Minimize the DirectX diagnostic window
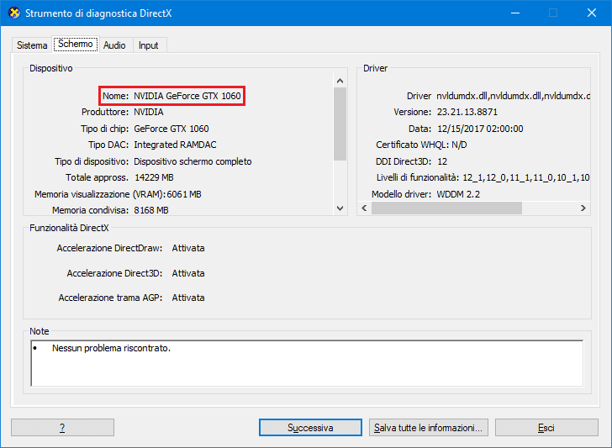 pos(514,13)
